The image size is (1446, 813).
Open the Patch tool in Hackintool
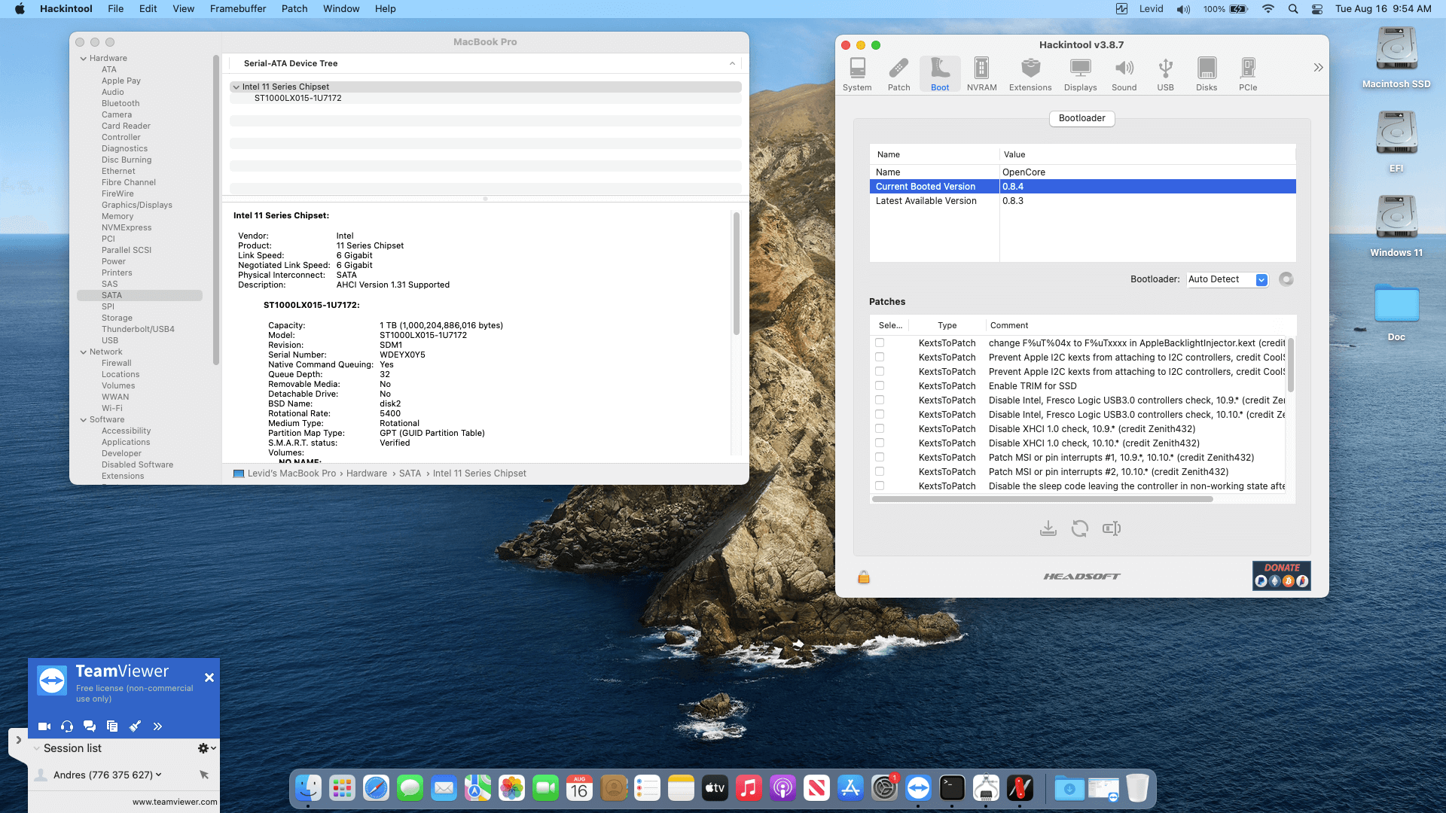[x=898, y=75]
